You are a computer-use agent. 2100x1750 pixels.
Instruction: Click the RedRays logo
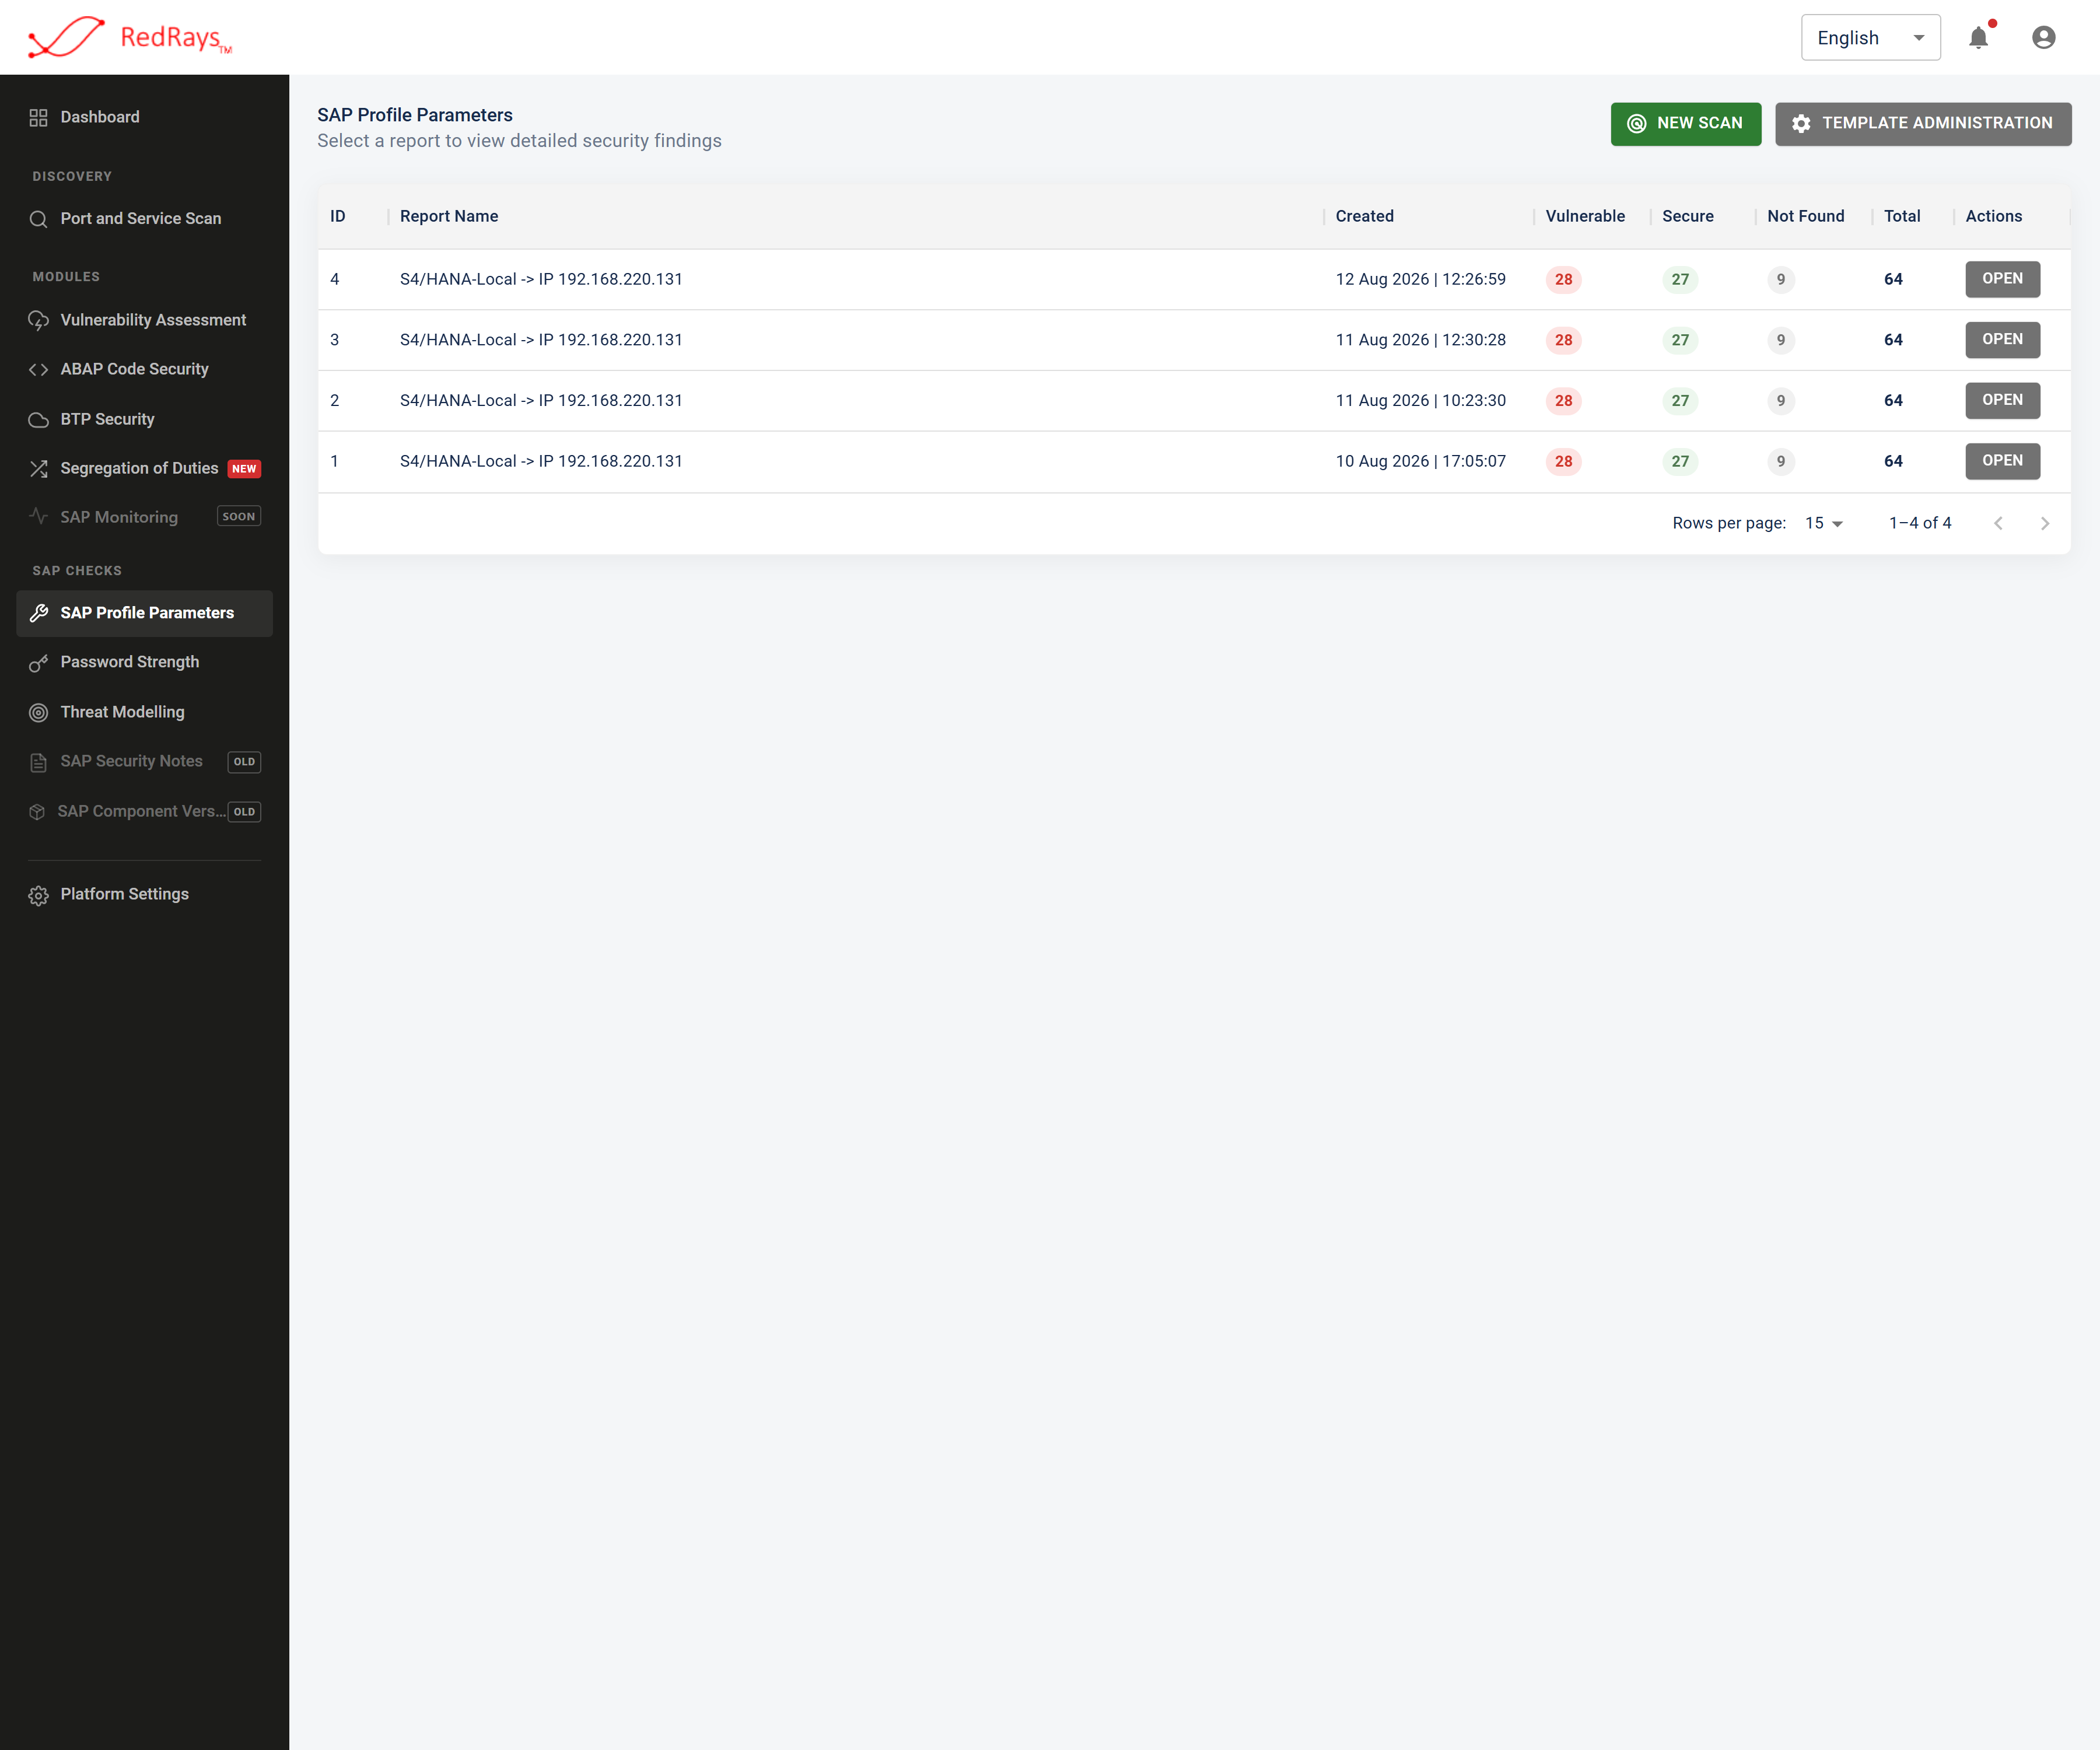[130, 38]
